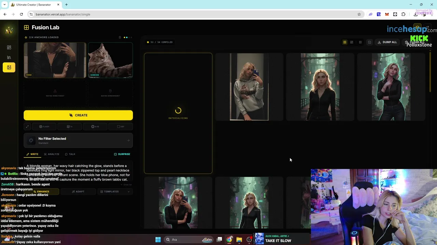Toggle the selection mode checkbox icon

pos(369,42)
